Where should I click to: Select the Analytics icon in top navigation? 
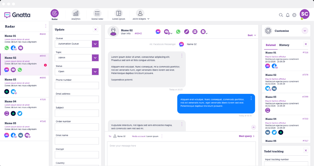tap(76, 13)
